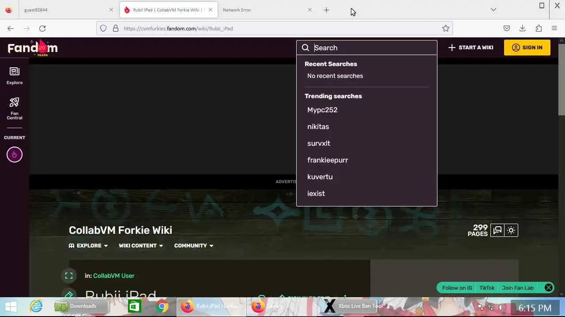The image size is (565, 317).
Task: Reload the page in Firefox
Action: point(42,28)
